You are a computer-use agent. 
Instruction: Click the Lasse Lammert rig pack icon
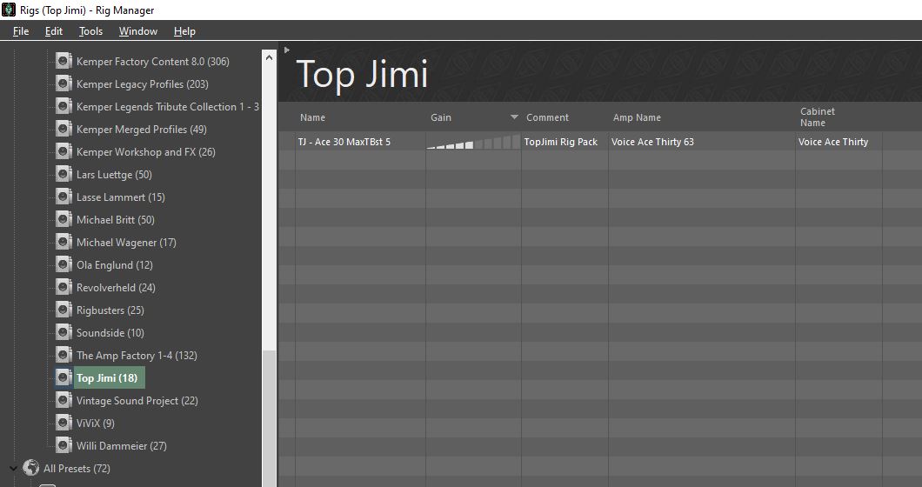(63, 197)
